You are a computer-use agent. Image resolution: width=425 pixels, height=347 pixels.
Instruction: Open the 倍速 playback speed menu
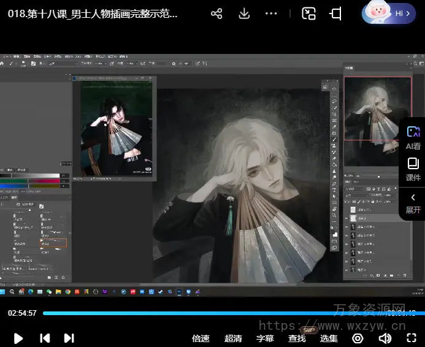(x=201, y=338)
